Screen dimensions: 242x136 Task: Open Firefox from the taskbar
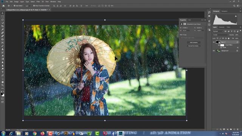[42, 133]
